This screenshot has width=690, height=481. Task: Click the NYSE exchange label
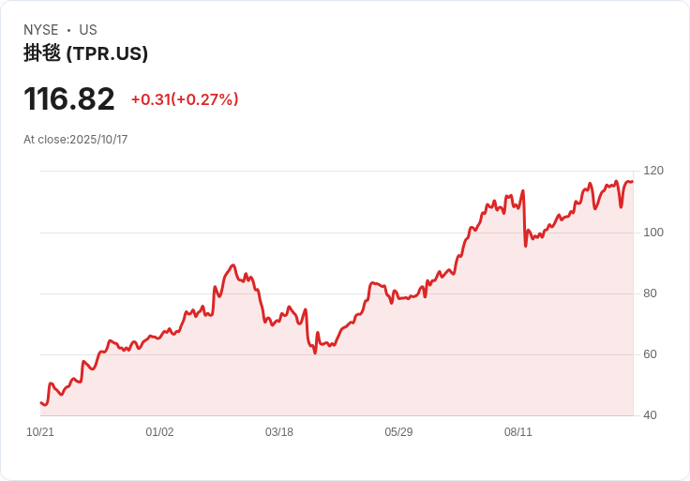41,30
